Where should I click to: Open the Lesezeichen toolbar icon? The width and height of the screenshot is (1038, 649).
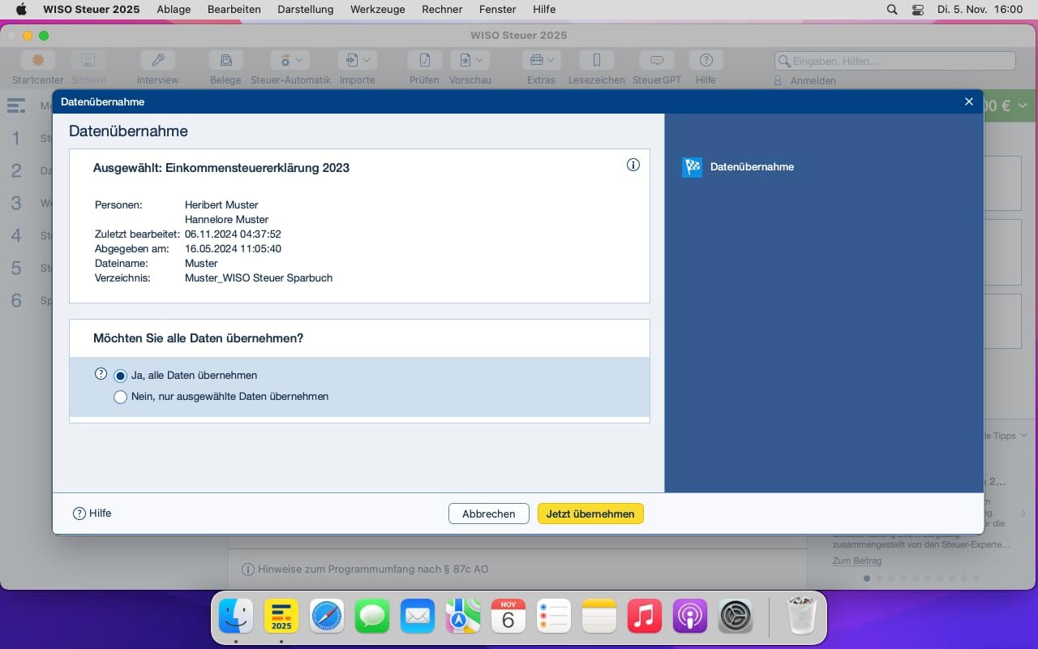(597, 61)
